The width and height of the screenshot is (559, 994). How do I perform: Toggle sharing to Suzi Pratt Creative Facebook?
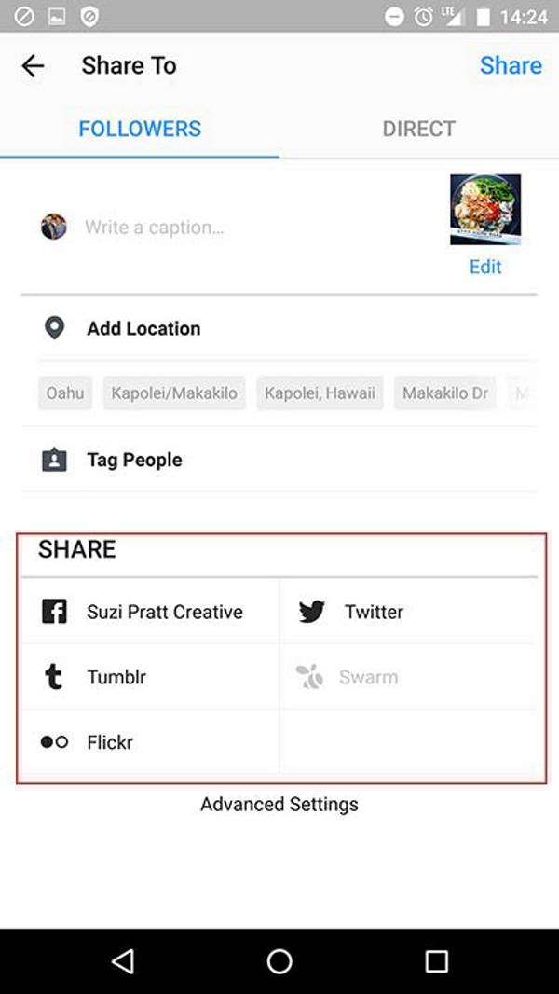(149, 613)
